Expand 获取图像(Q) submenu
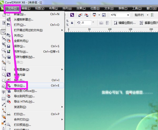Image resolution: width=158 pixels, height=130 pixels. 35,69
